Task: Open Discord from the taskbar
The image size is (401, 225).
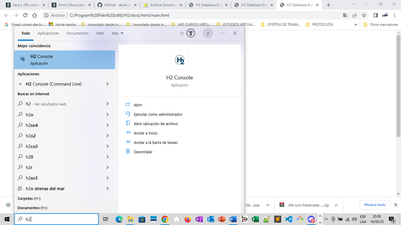Action: pos(311,219)
